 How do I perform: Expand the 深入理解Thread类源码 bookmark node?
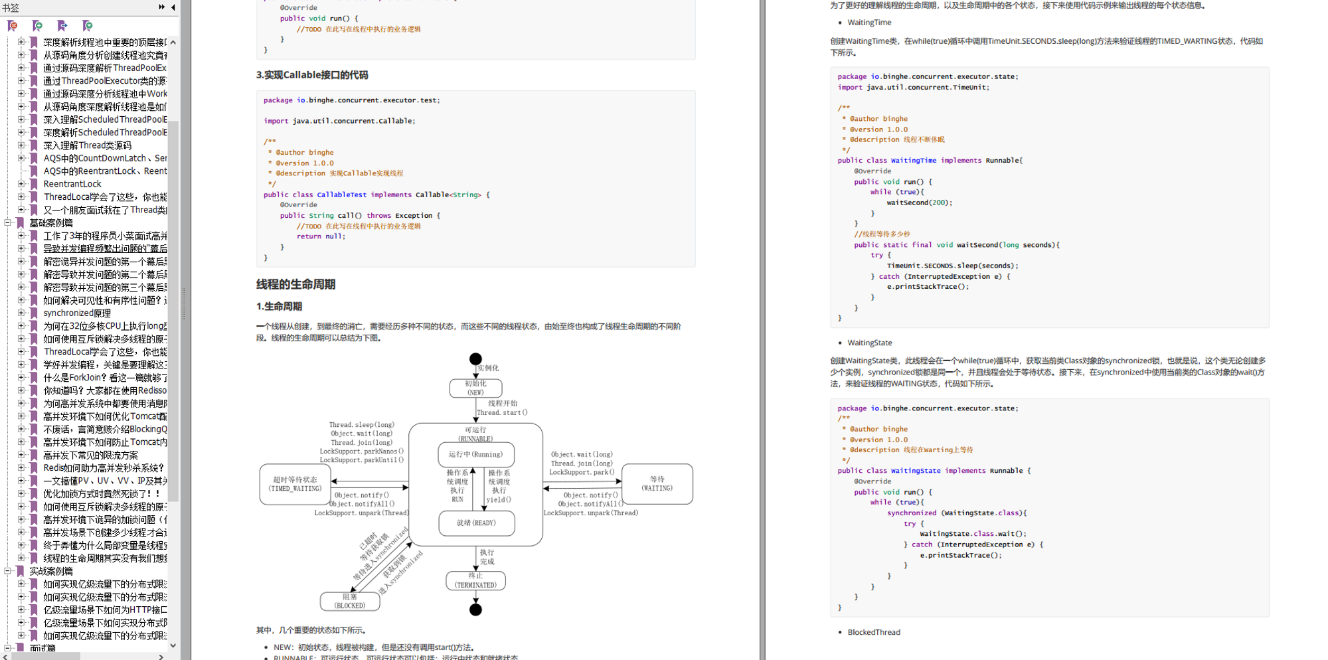(x=21, y=145)
